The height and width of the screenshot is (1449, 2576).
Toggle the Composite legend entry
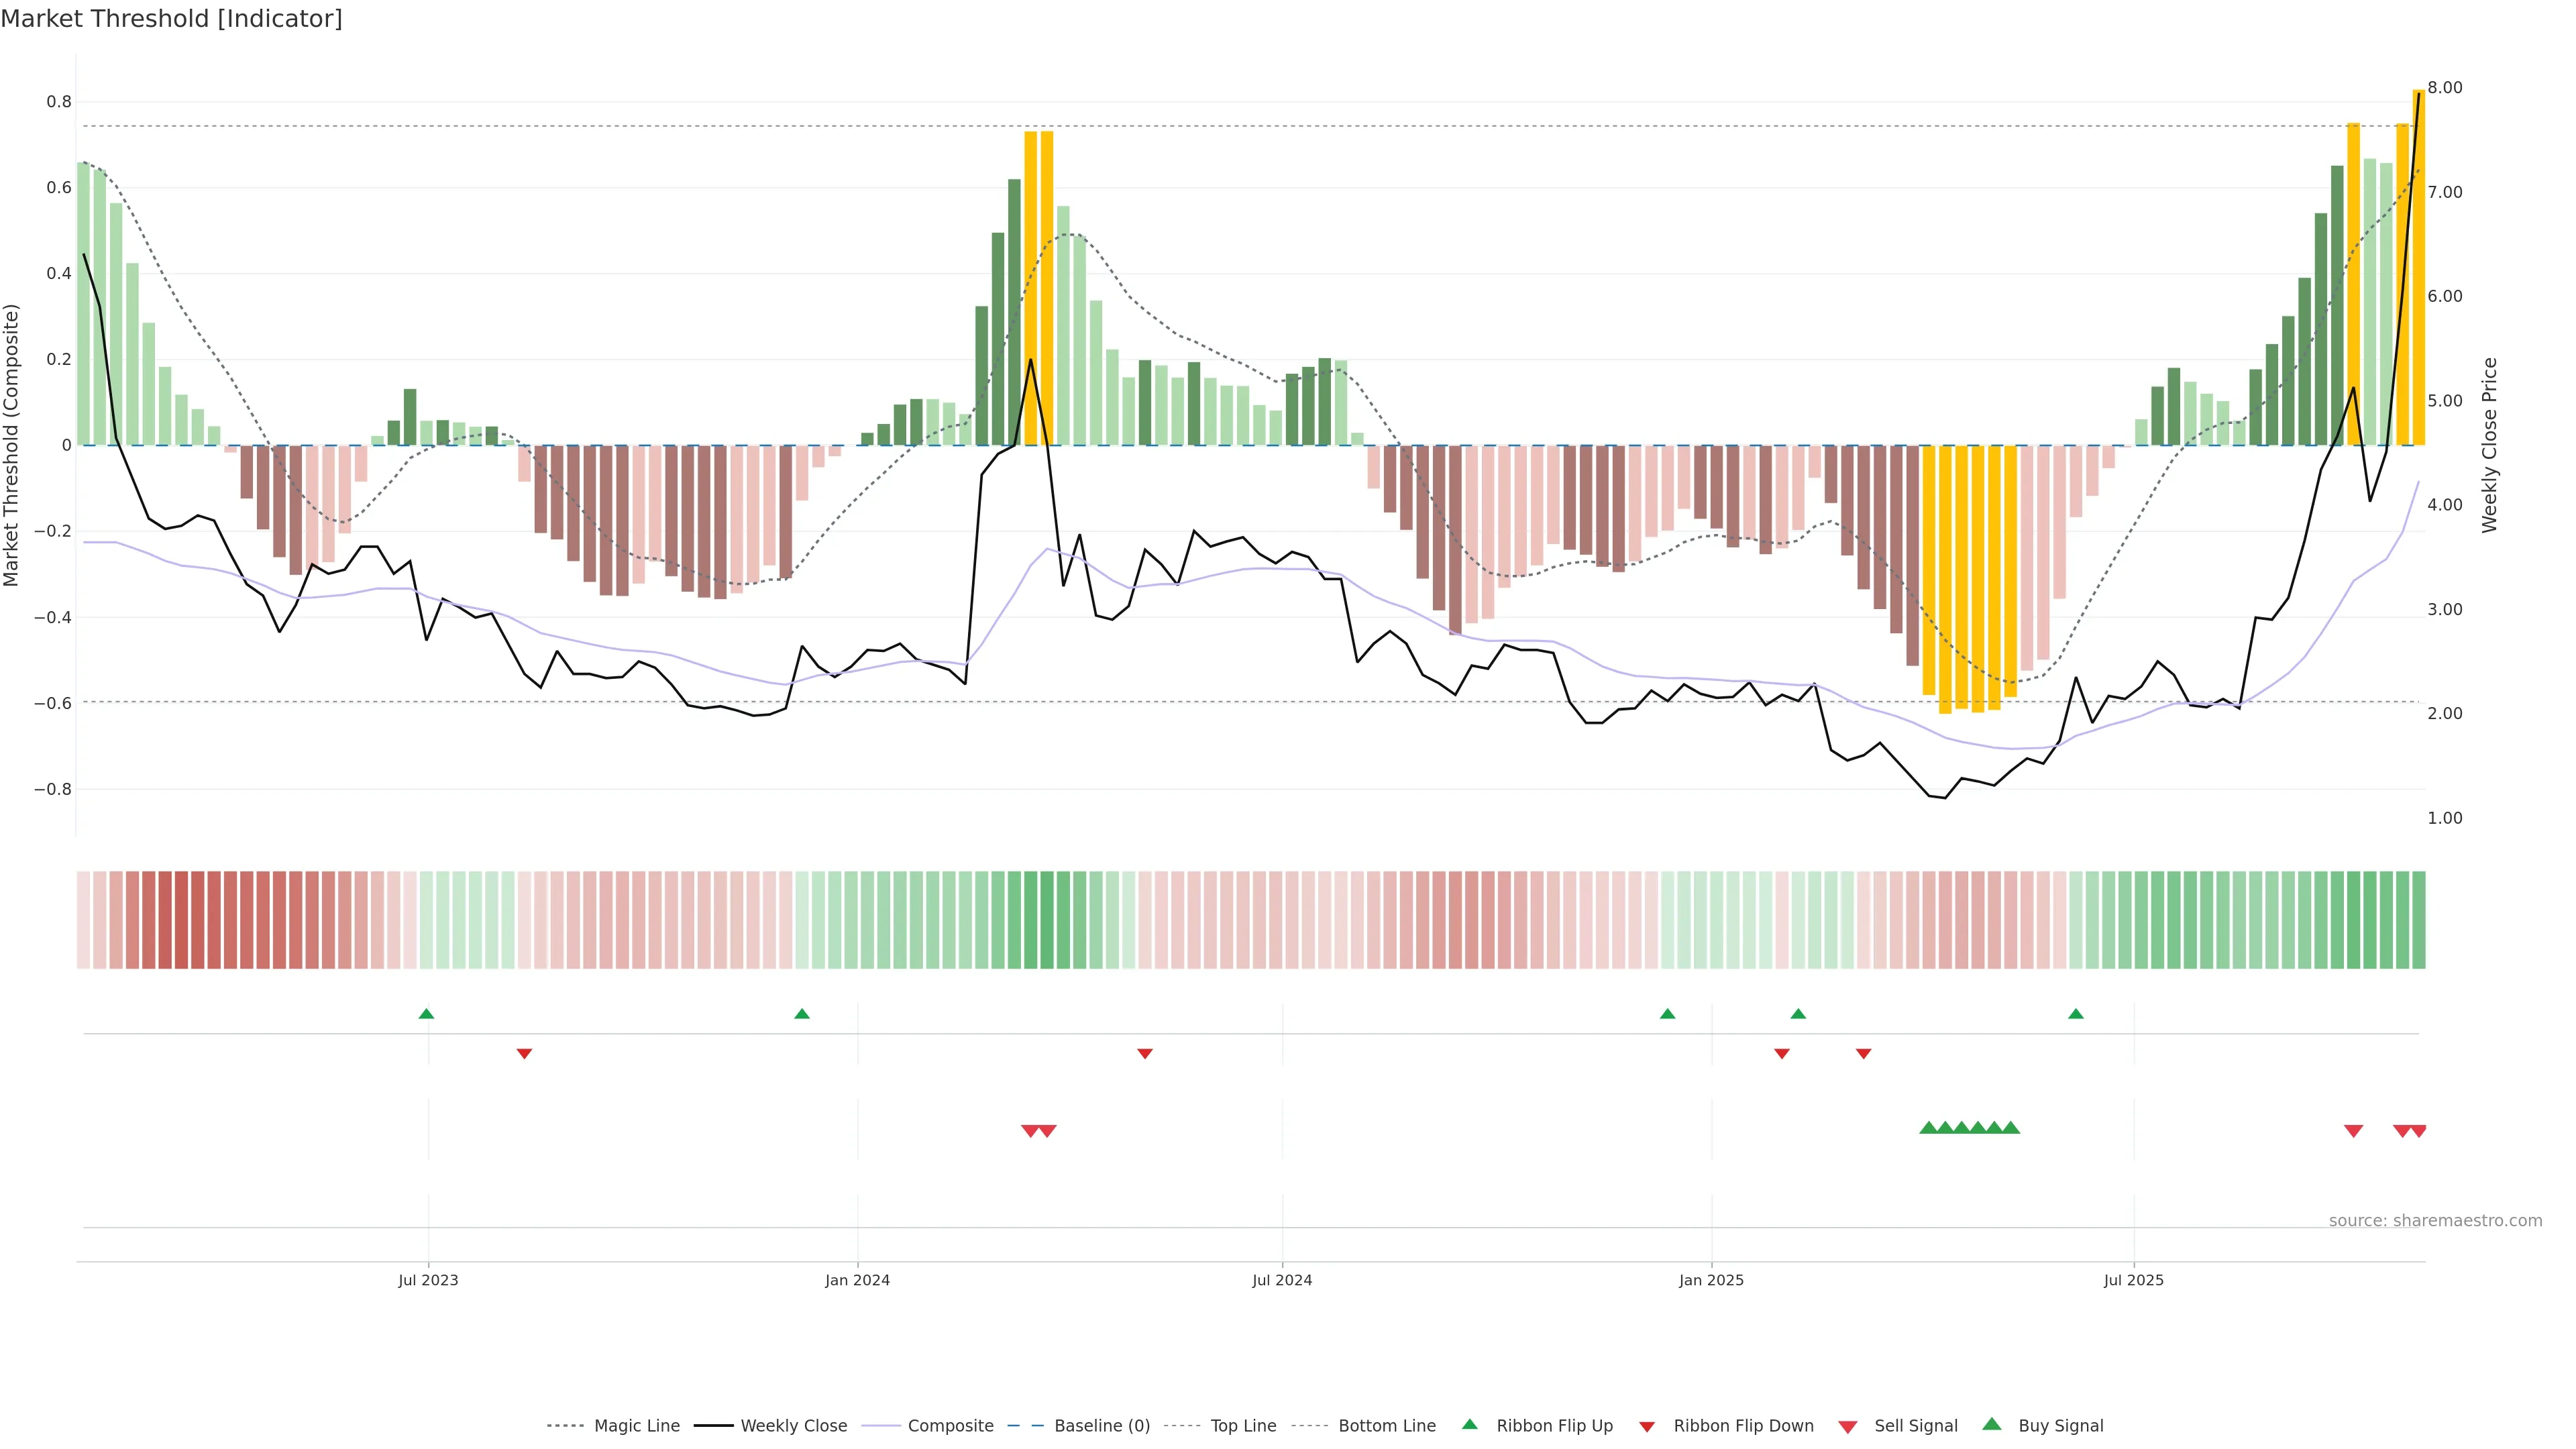(950, 1426)
